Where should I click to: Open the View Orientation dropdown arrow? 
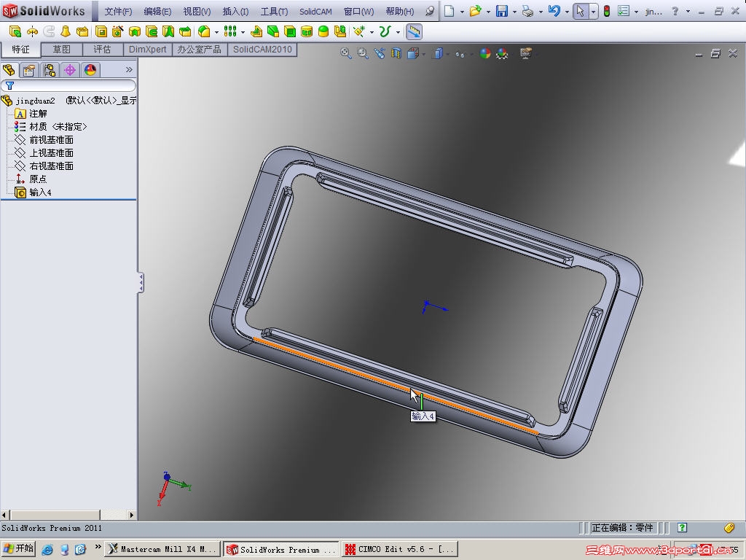click(423, 53)
